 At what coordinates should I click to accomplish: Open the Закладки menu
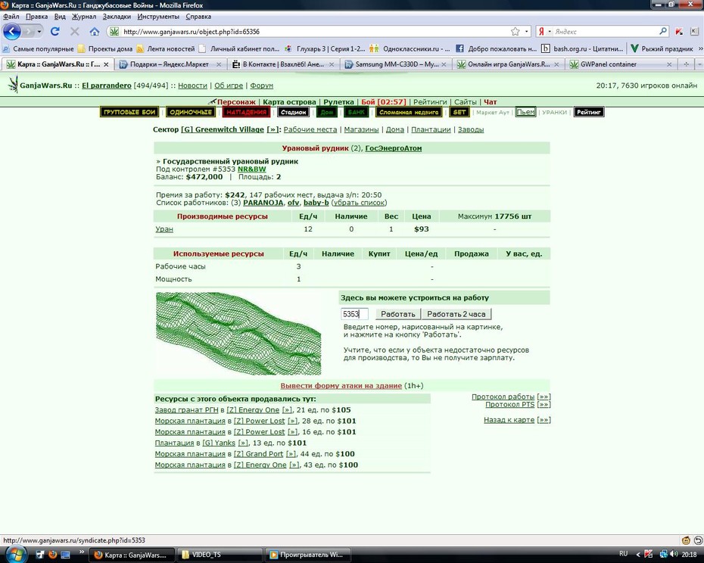click(117, 17)
